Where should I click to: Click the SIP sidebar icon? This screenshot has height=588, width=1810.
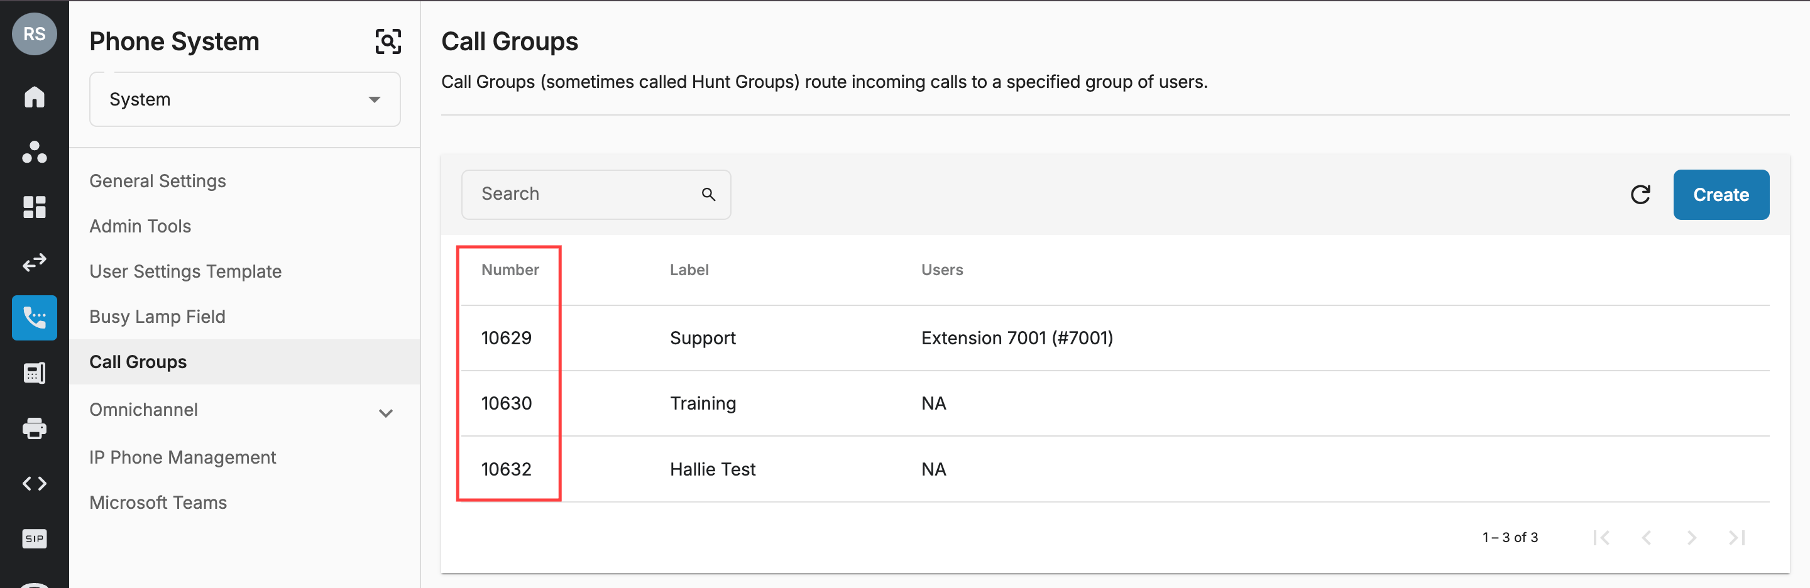pyautogui.click(x=35, y=539)
